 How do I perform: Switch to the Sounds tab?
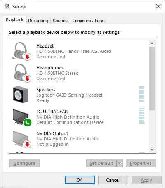pos(60,21)
